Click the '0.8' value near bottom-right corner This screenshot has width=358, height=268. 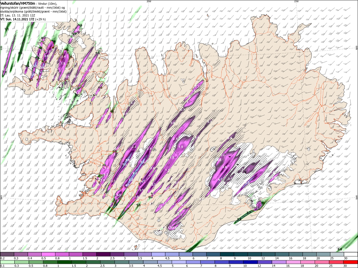(340, 249)
